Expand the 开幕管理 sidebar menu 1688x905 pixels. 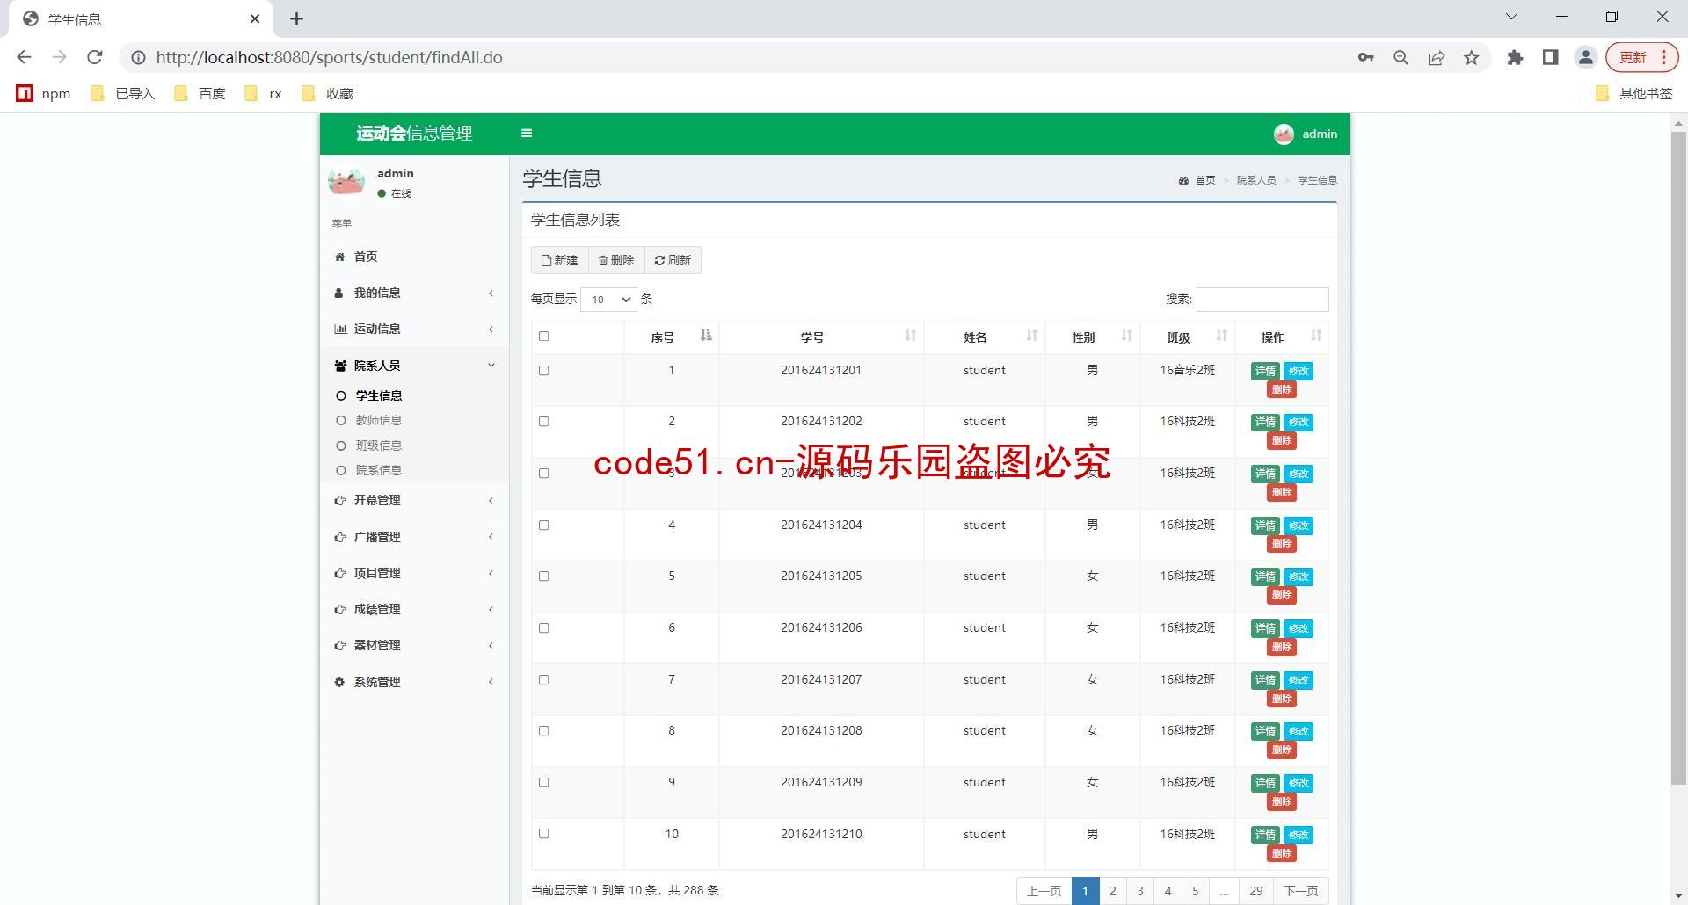tap(414, 500)
